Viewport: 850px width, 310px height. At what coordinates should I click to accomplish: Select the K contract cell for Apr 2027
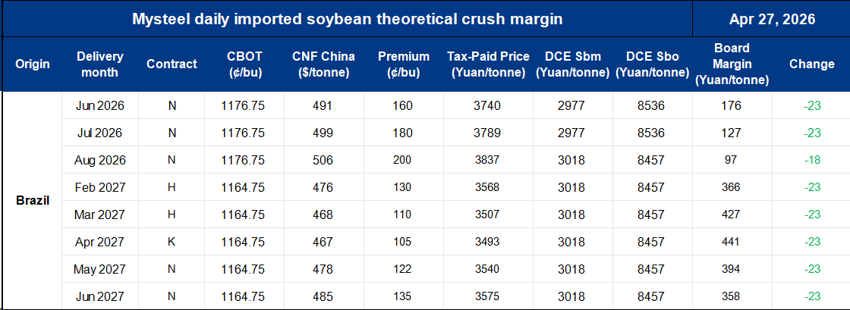point(172,242)
